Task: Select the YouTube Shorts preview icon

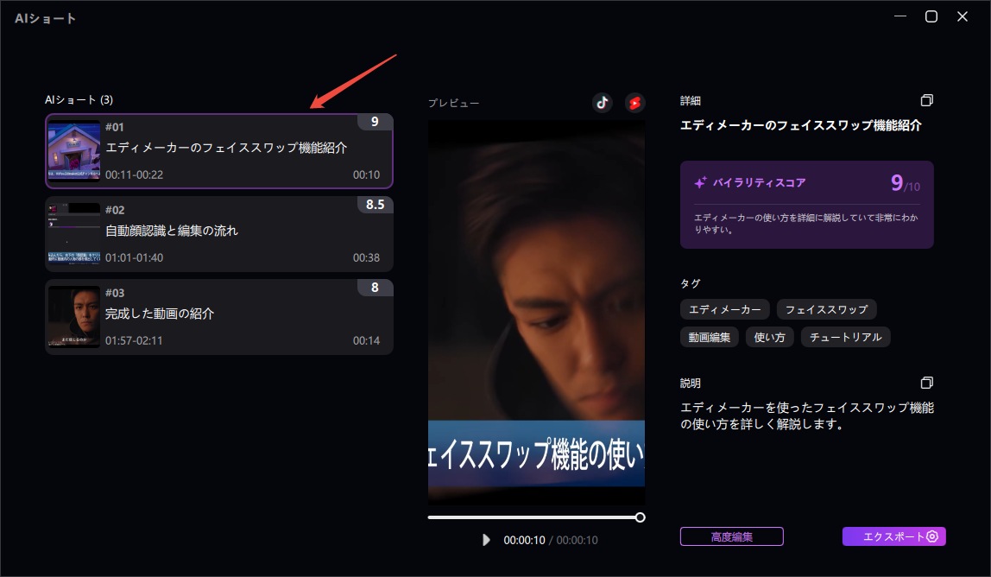Action: (634, 103)
